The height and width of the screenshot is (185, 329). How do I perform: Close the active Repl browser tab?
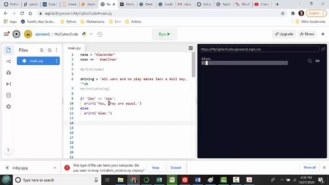[114, 4]
